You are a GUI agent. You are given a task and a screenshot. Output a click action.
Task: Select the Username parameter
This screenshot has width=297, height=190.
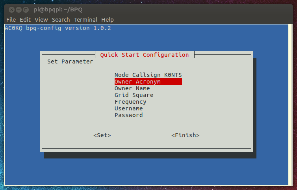pyautogui.click(x=129, y=108)
